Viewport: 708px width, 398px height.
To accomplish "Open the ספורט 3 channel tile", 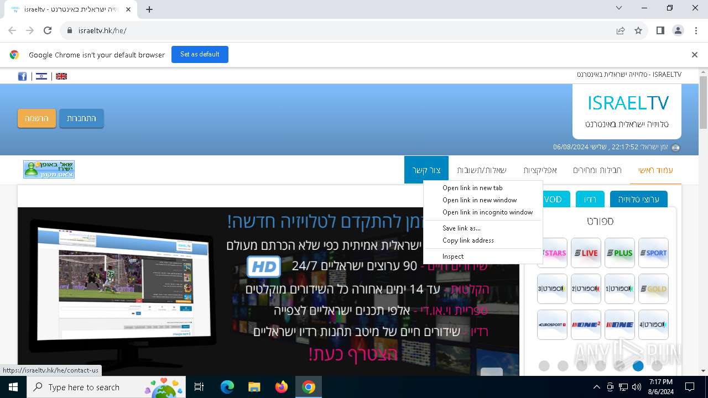I will [553, 289].
